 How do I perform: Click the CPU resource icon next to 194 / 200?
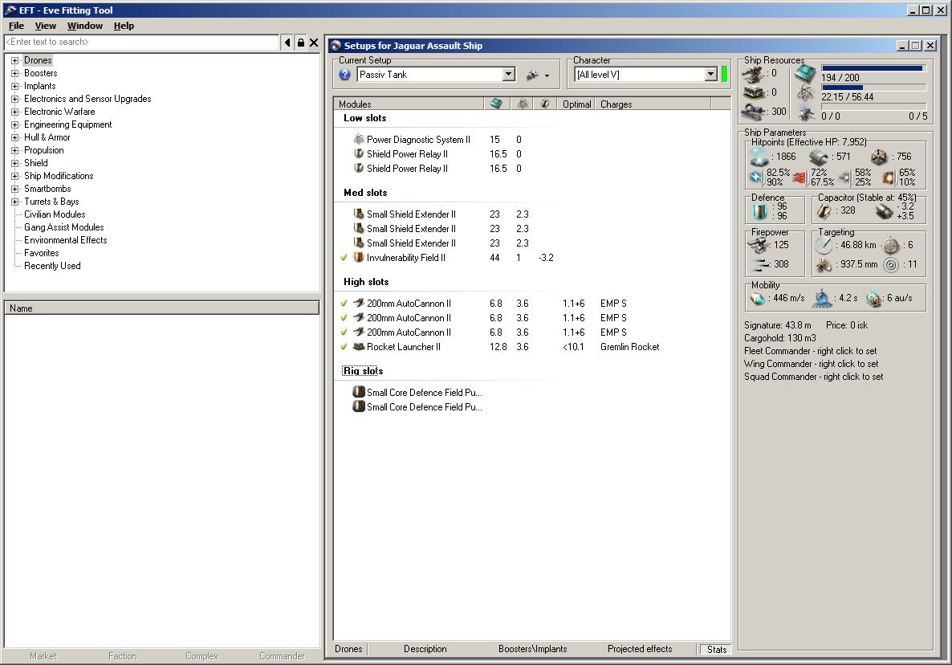click(805, 75)
